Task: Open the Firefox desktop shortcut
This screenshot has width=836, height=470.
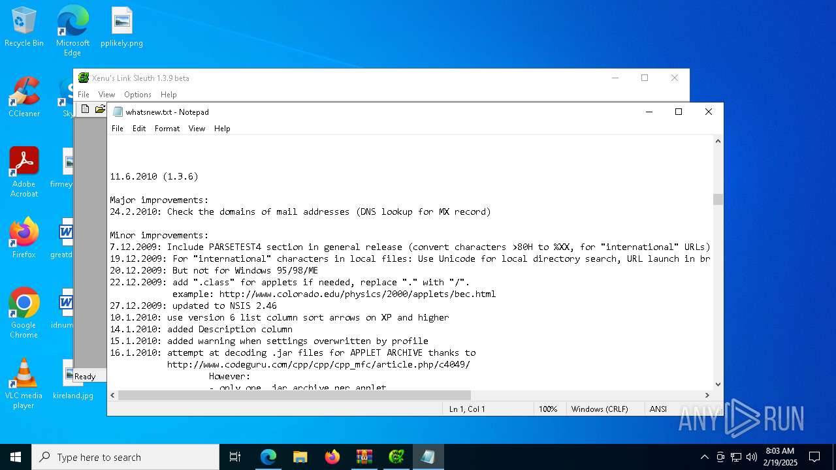Action: coord(24,238)
